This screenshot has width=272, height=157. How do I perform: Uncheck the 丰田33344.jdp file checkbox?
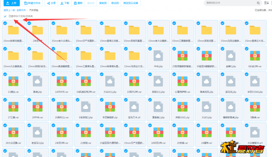point(247,74)
